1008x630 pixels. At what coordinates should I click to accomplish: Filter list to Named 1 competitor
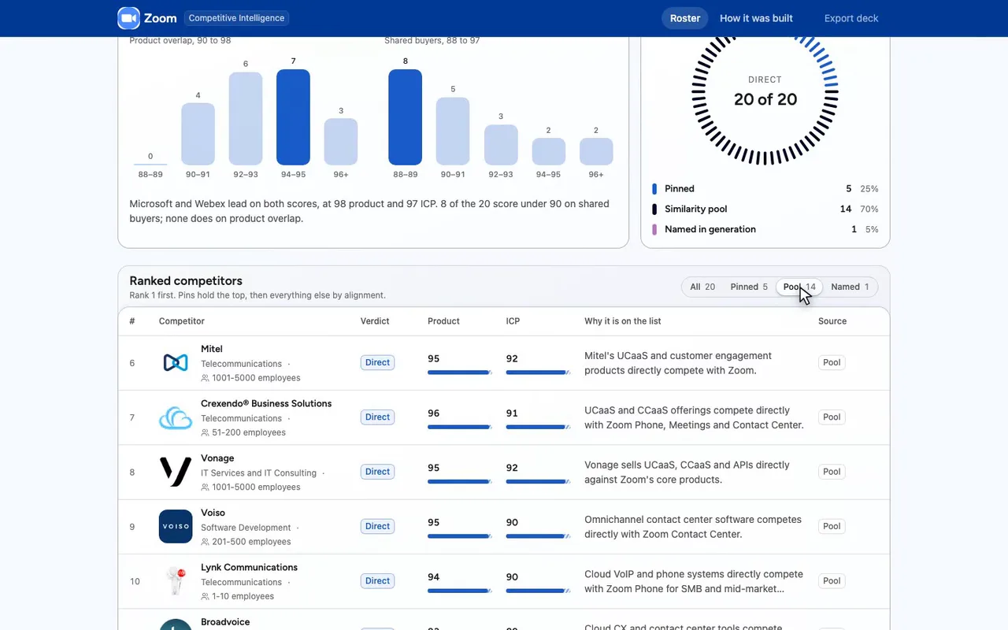[x=850, y=287]
